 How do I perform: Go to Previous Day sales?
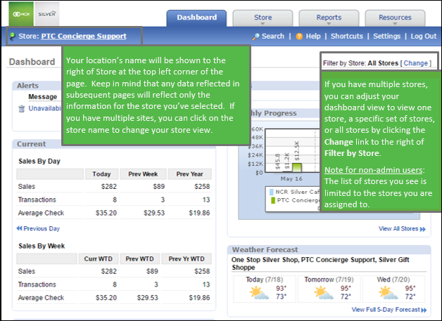click(x=38, y=228)
